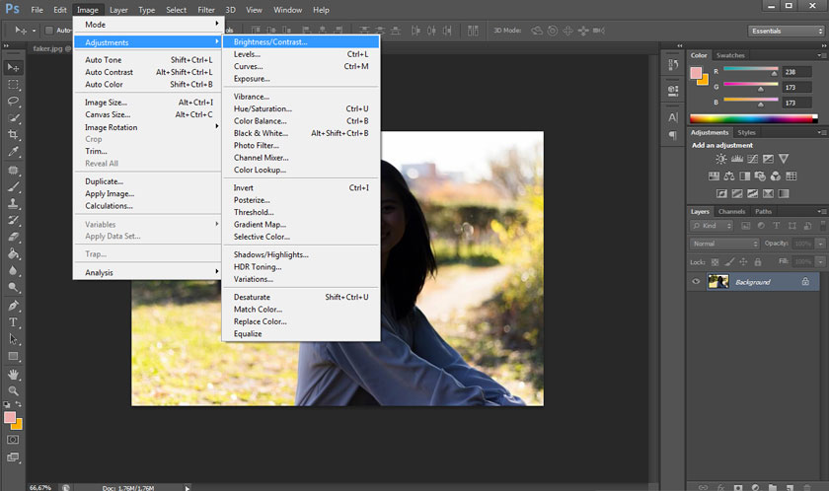
Task: Choose Hue/Saturation in the Adjustments submenu
Action: coord(263,108)
